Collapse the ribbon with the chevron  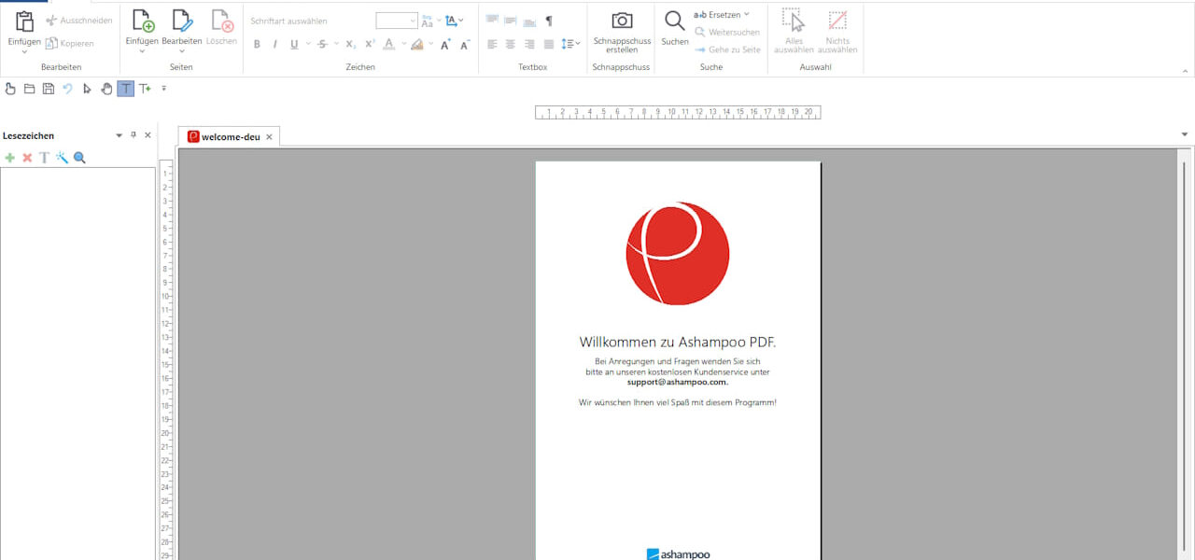click(x=1185, y=70)
